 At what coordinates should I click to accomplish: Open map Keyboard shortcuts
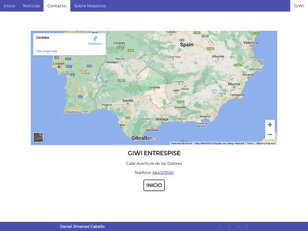[x=182, y=143]
